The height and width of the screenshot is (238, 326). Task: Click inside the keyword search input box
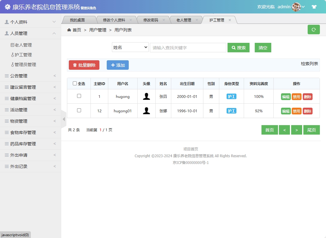[x=188, y=47]
